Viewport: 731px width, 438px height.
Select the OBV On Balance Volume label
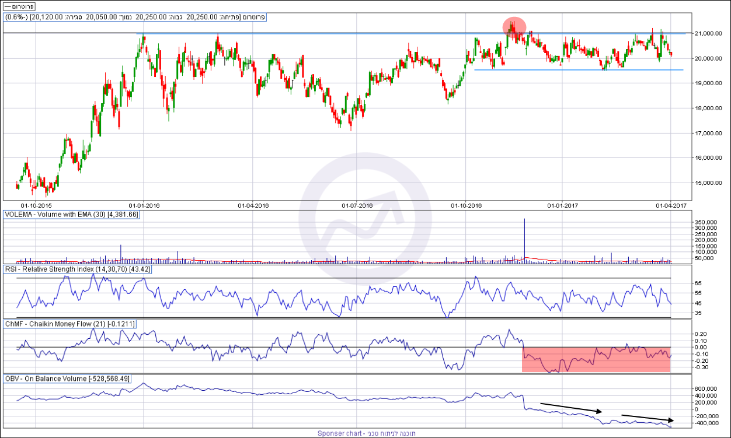[67, 379]
